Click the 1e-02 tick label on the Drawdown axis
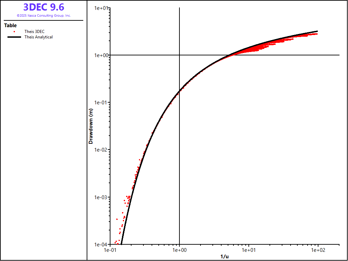This screenshot has width=348, height=261. pos(101,150)
